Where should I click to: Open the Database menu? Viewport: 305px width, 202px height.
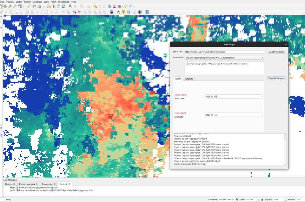click(37, 2)
